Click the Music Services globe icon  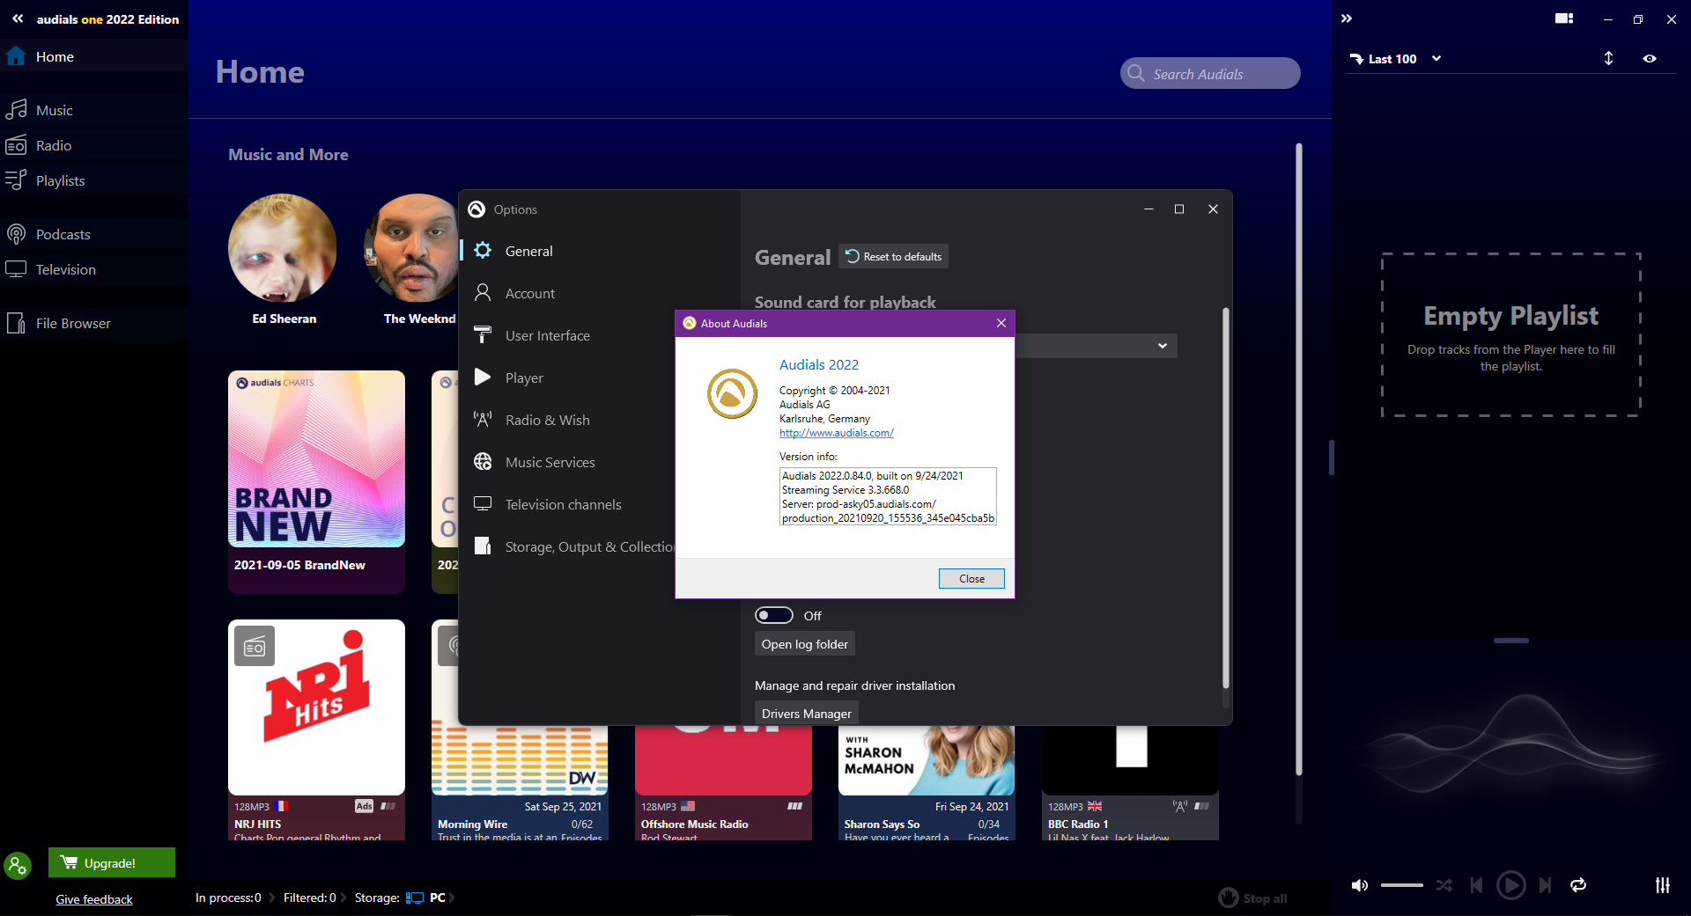483,462
